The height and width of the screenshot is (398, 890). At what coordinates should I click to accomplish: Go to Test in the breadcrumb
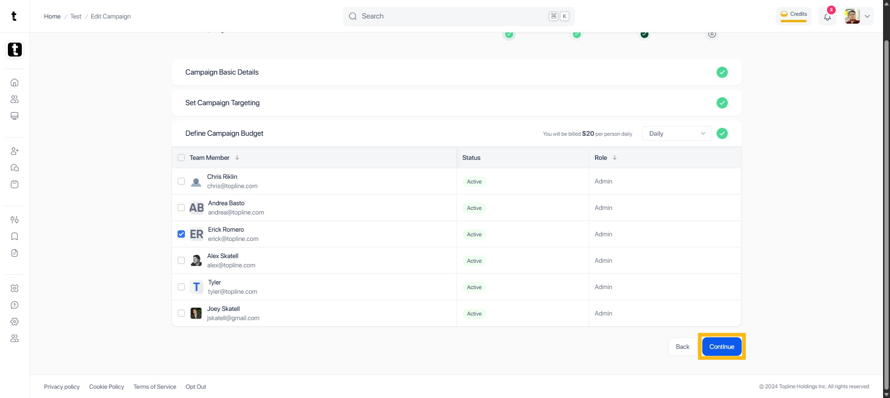(x=76, y=16)
